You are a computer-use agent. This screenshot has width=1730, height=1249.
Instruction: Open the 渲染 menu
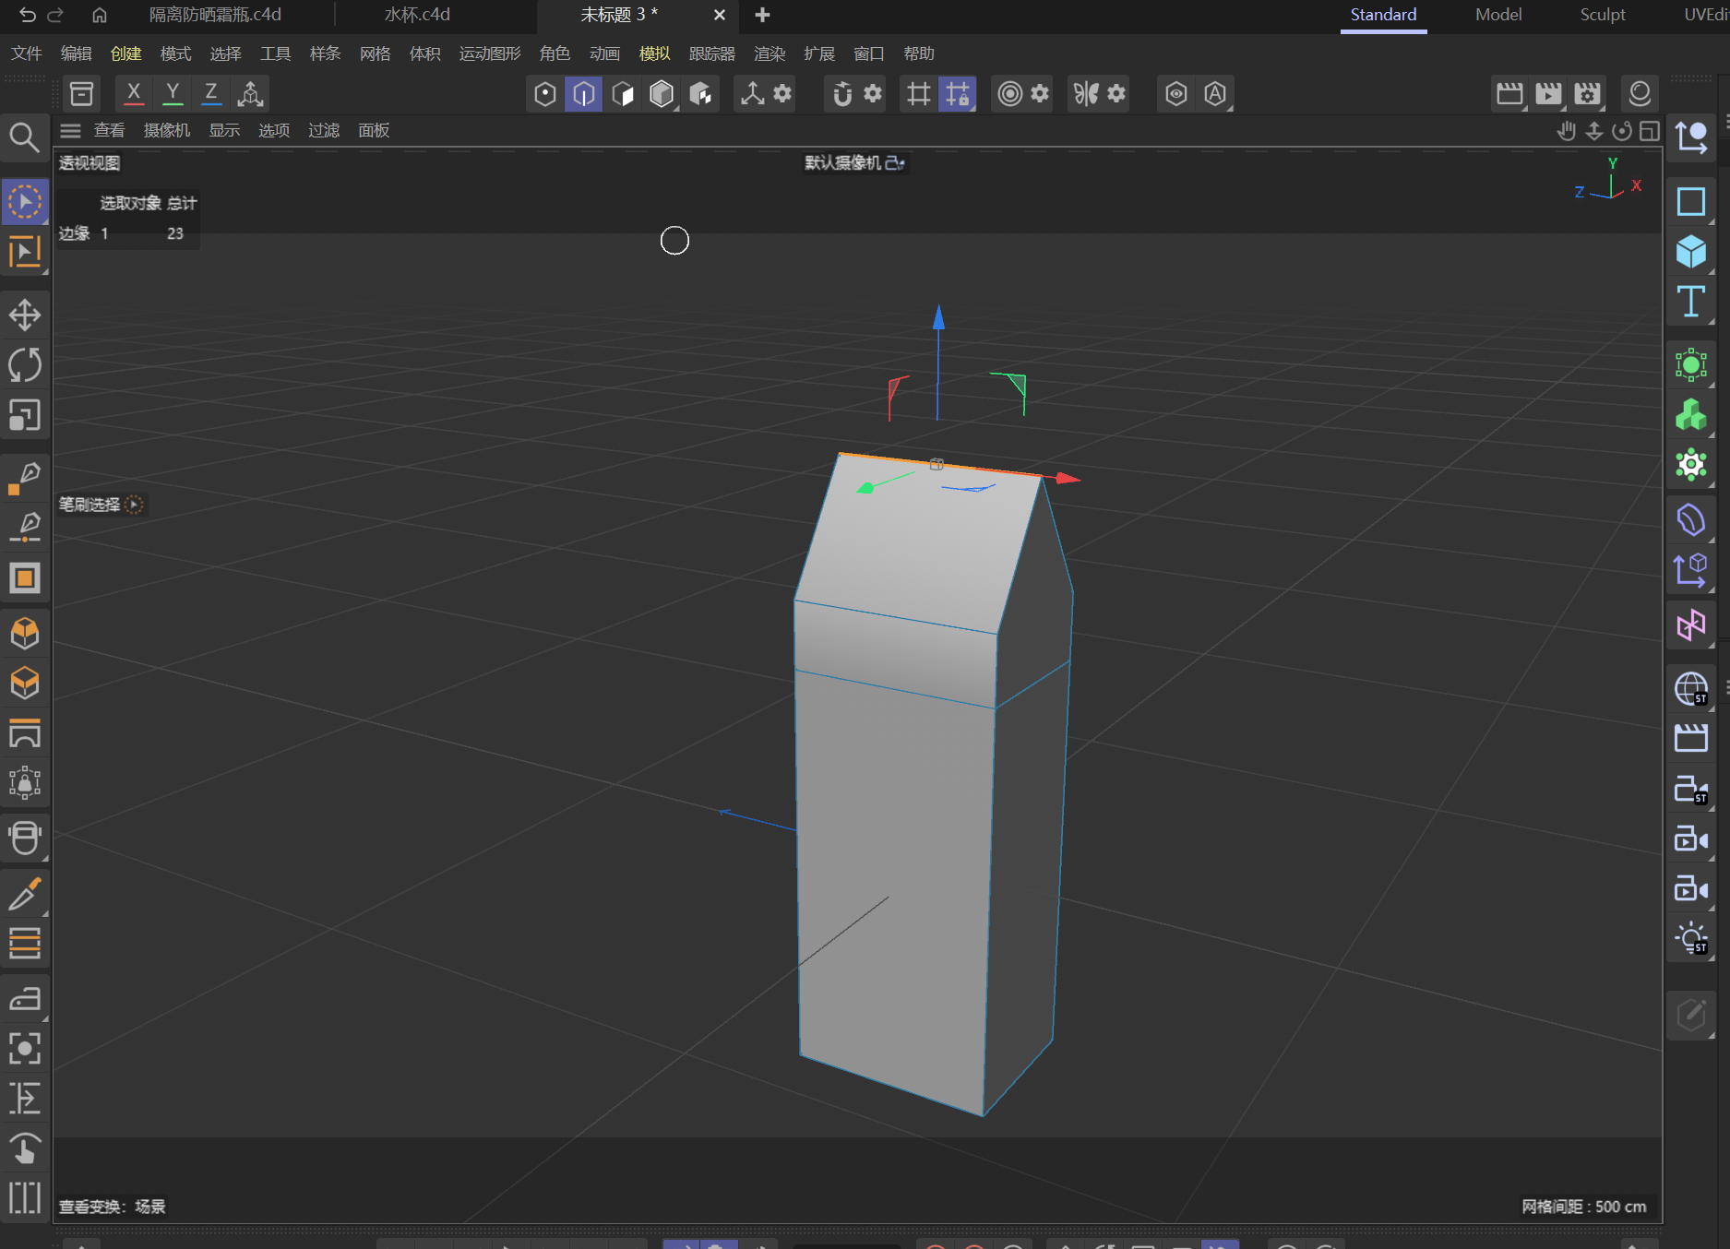pos(770,54)
